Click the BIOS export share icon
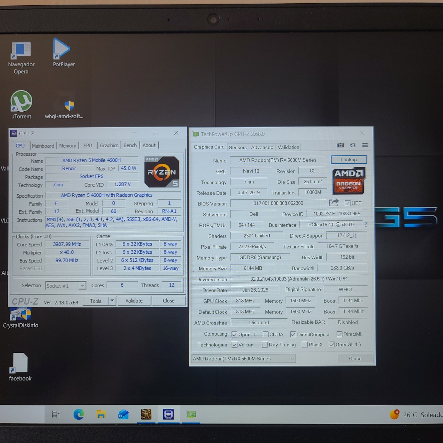 [x=334, y=203]
